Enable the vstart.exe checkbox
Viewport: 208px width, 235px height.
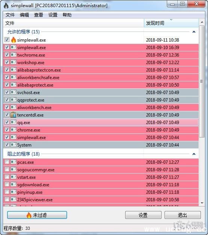7,177
